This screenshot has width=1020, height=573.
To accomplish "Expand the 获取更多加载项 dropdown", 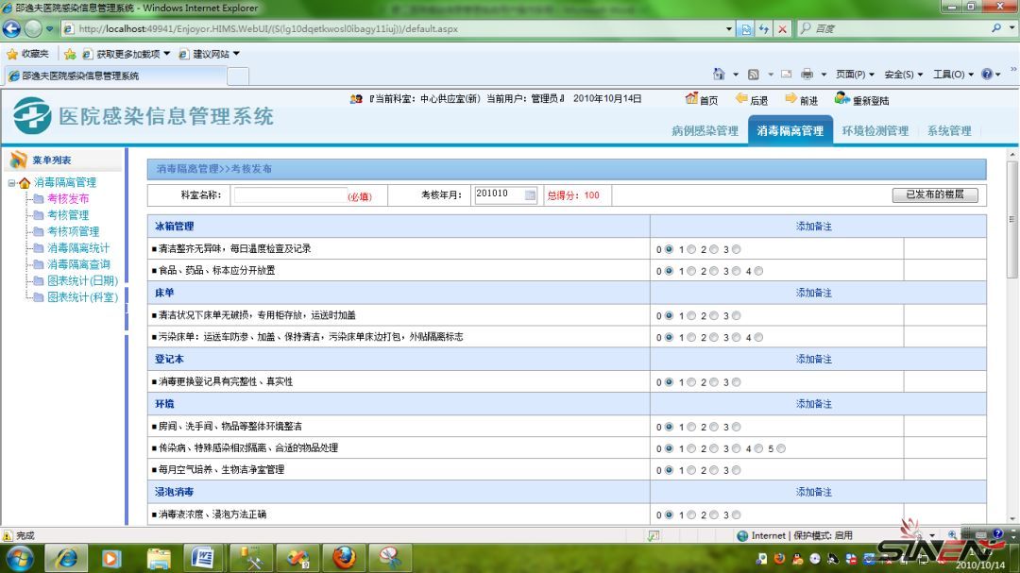I will click(x=167, y=53).
